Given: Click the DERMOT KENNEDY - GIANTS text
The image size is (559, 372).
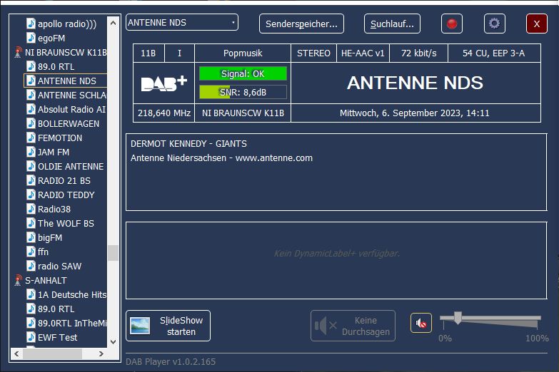Looking at the screenshot, I should (x=188, y=144).
